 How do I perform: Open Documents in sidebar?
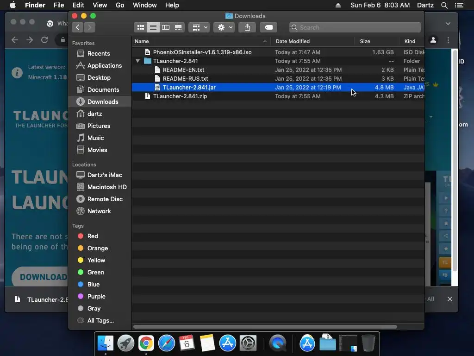point(100,90)
